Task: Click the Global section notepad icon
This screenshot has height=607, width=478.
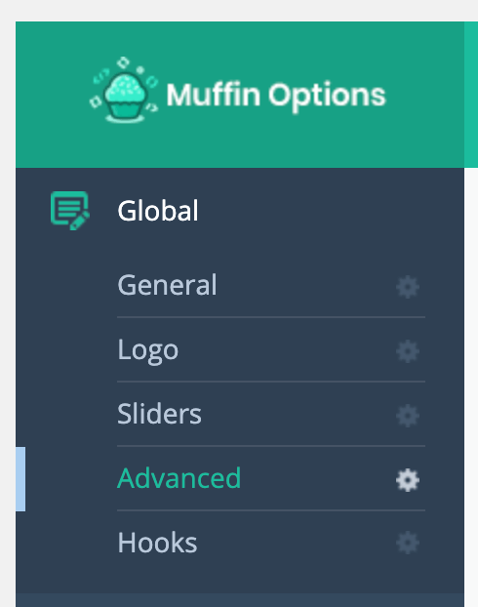Action: tap(70, 211)
